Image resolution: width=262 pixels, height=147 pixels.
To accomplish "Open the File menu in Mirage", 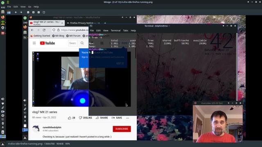I will pyautogui.click(x=9, y=7).
